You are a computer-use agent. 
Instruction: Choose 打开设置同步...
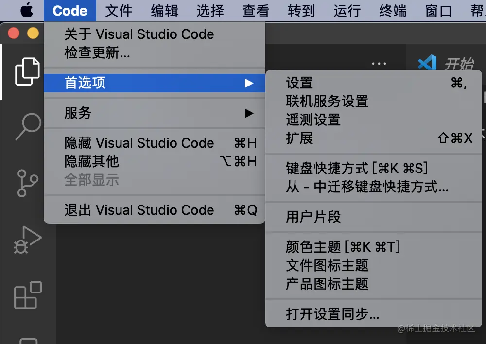click(x=373, y=314)
